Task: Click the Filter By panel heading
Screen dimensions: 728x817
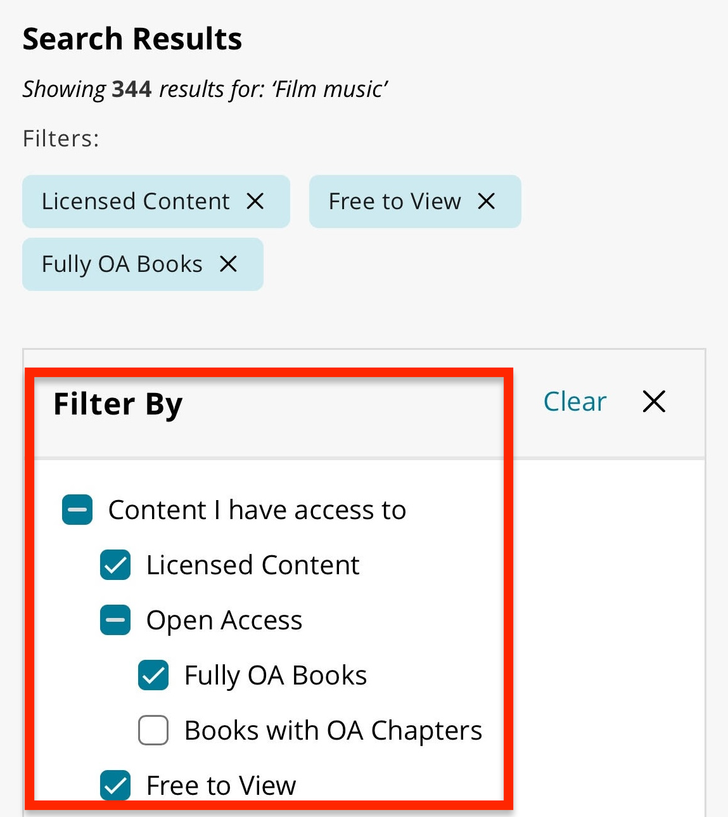Action: coord(118,404)
